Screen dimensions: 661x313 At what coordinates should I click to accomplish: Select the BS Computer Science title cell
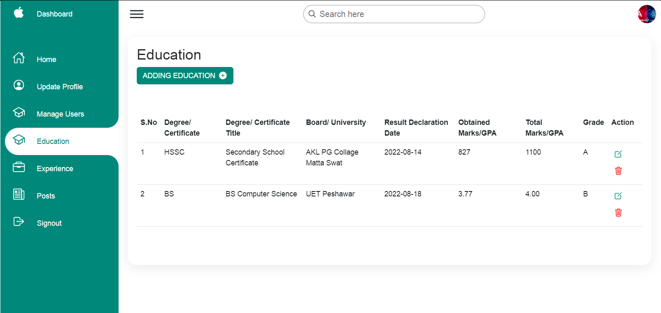click(x=261, y=194)
